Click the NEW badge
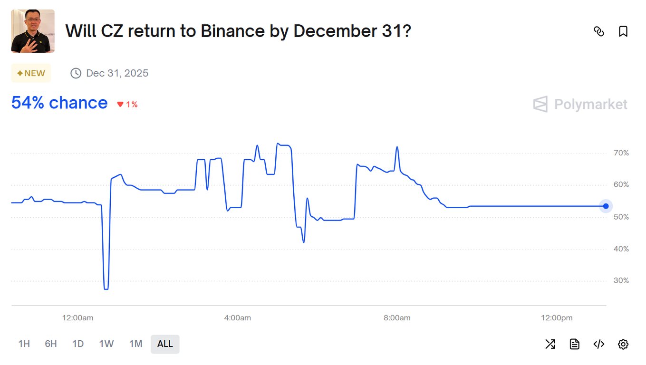Image resolution: width=646 pixels, height=365 pixels. pos(30,73)
